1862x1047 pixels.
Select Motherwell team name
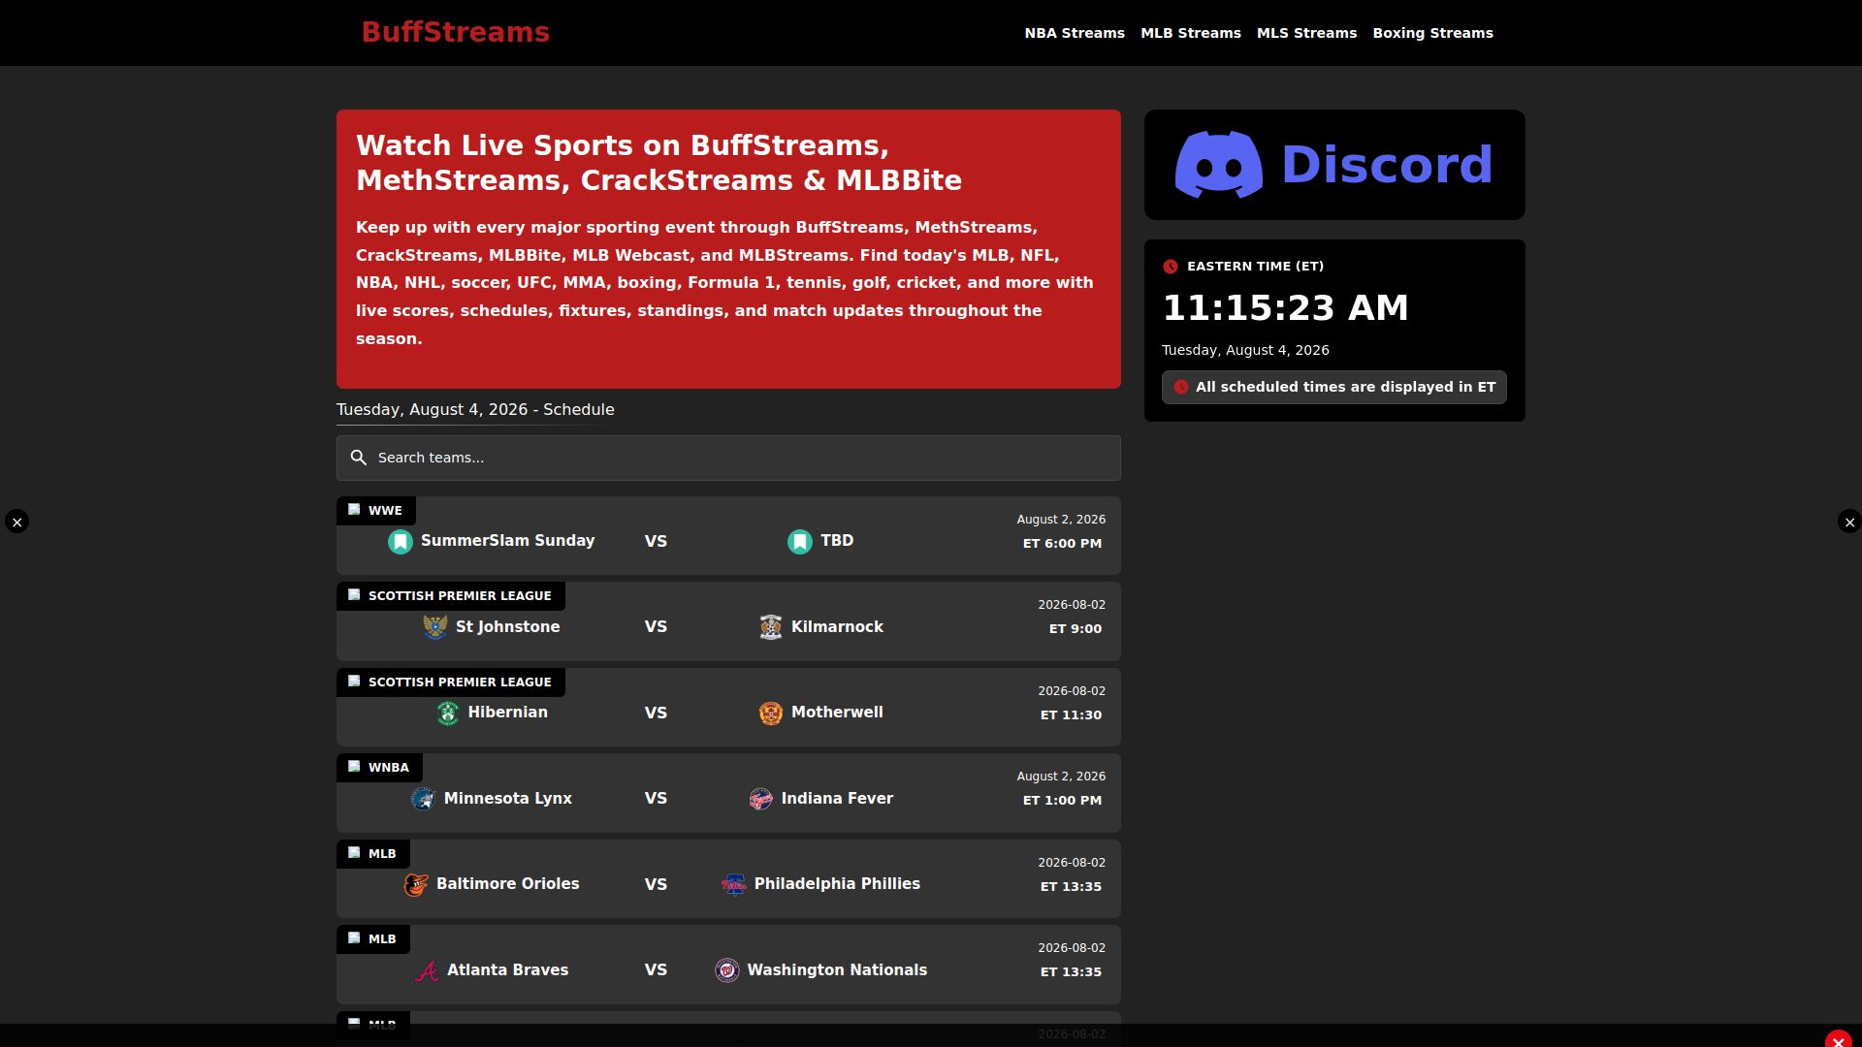pyautogui.click(x=837, y=713)
